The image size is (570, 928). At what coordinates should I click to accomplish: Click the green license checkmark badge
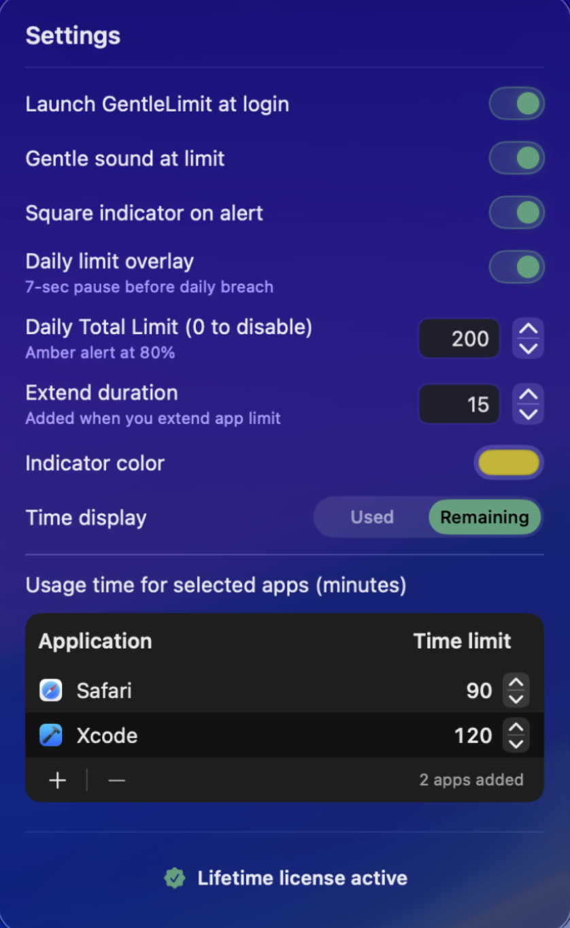pyautogui.click(x=175, y=878)
